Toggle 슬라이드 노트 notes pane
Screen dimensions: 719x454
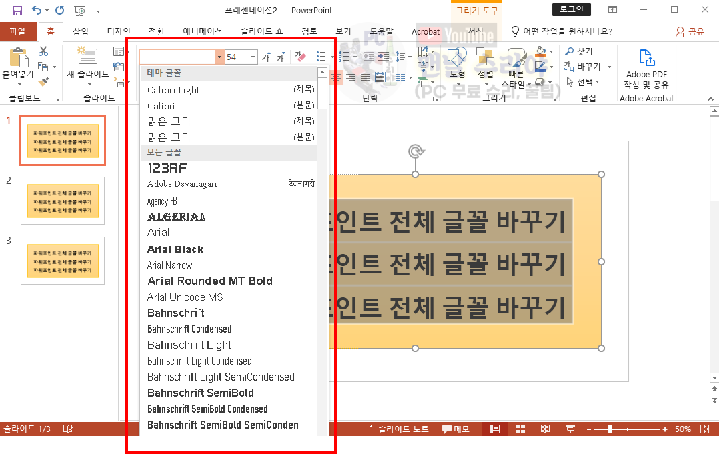398,429
